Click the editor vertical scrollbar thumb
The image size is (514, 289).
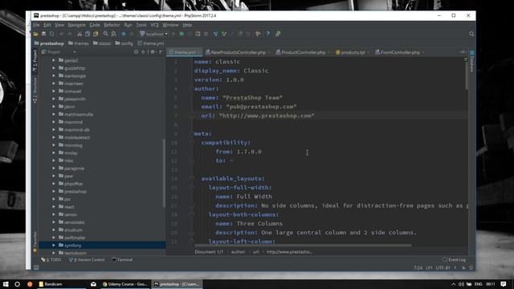[x=467, y=75]
